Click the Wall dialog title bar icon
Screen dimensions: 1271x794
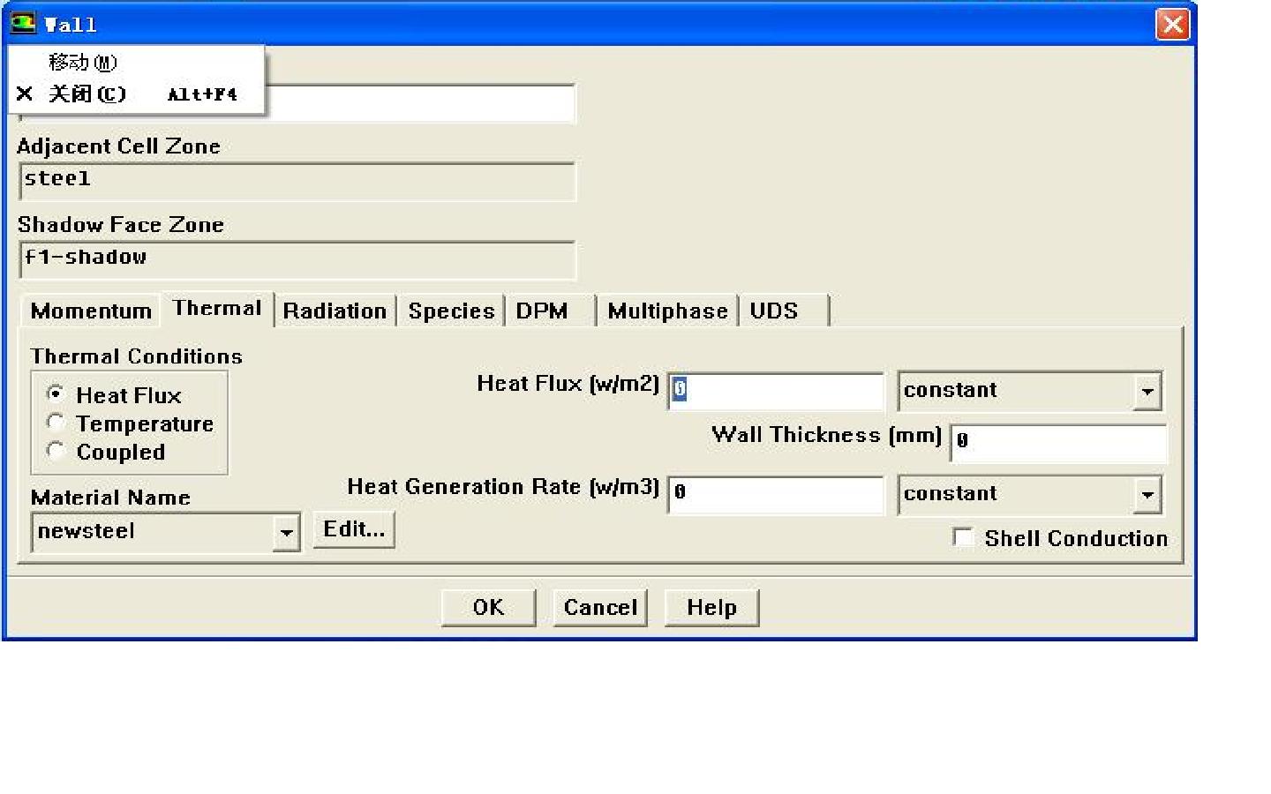tap(23, 23)
